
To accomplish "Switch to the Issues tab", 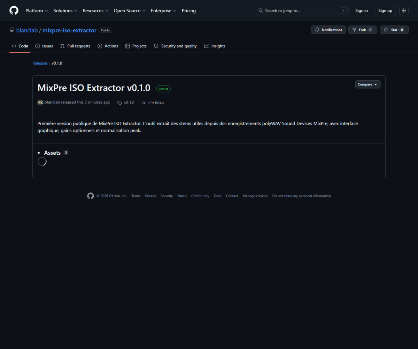I will tap(44, 46).
